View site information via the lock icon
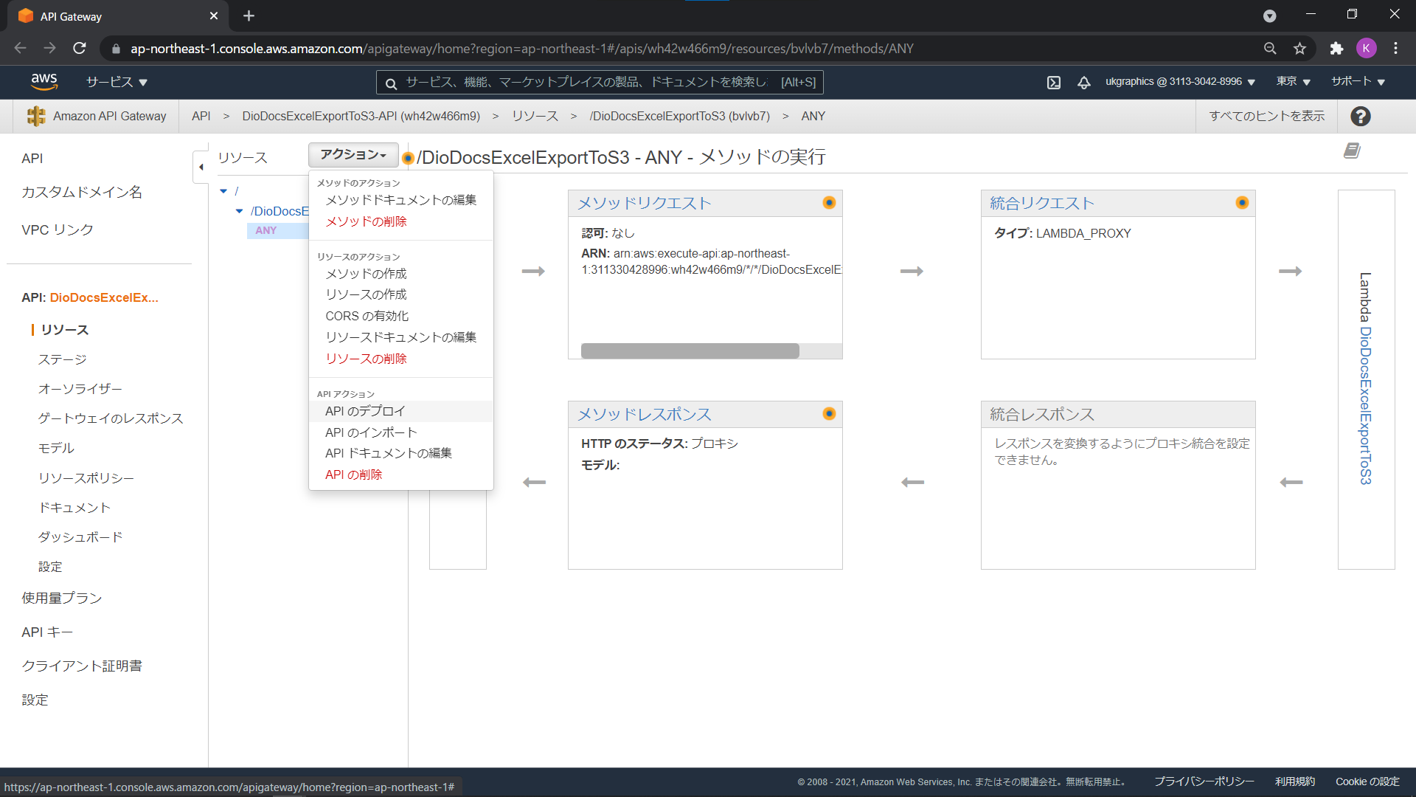 tap(116, 49)
